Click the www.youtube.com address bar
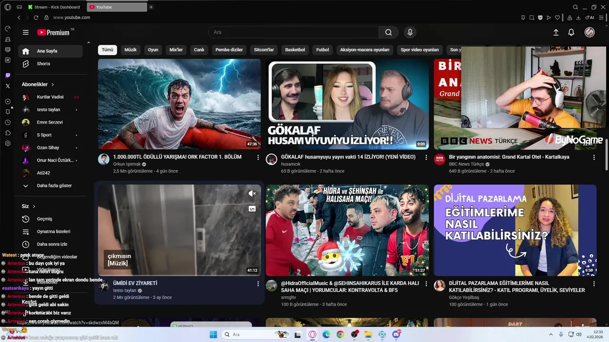The width and height of the screenshot is (609, 342). [71, 18]
